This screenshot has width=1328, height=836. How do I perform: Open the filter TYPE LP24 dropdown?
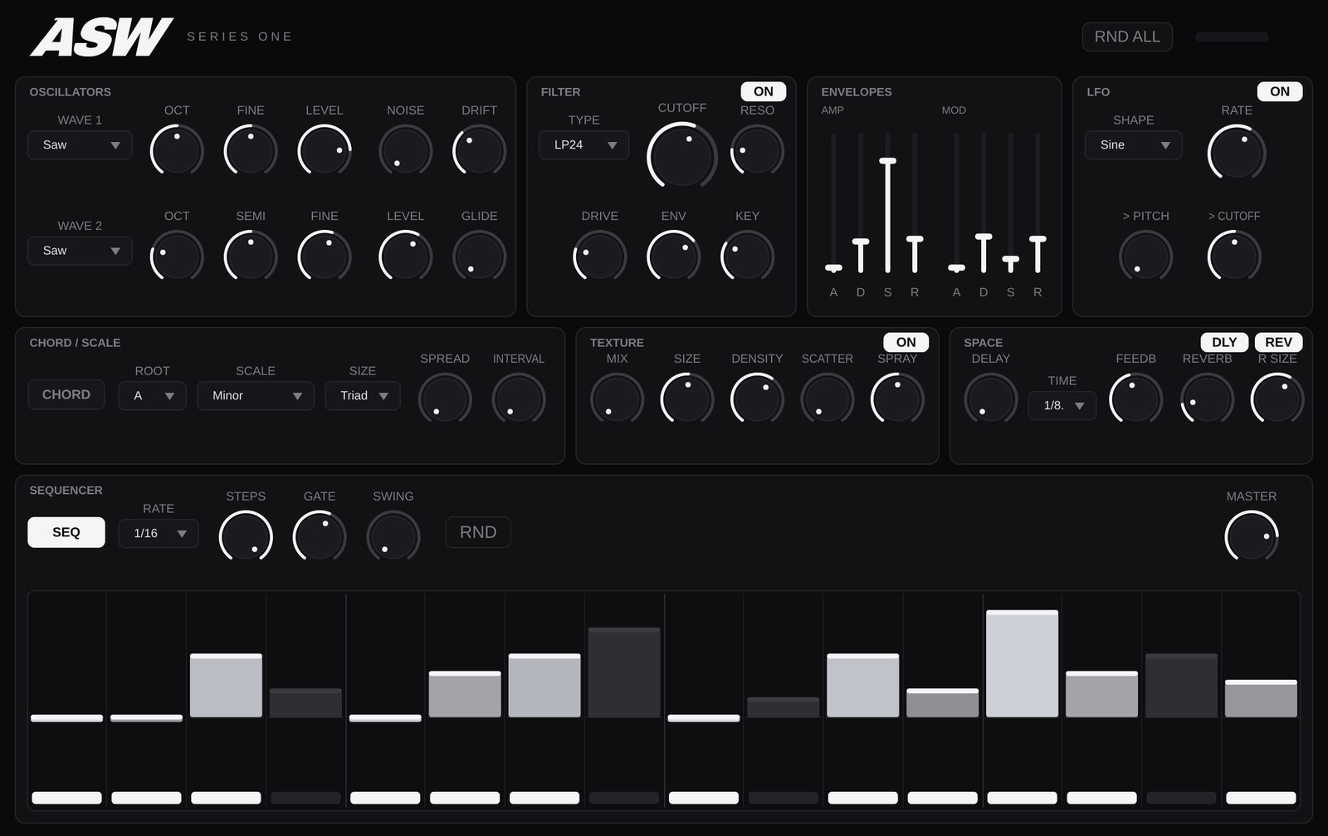coord(584,145)
